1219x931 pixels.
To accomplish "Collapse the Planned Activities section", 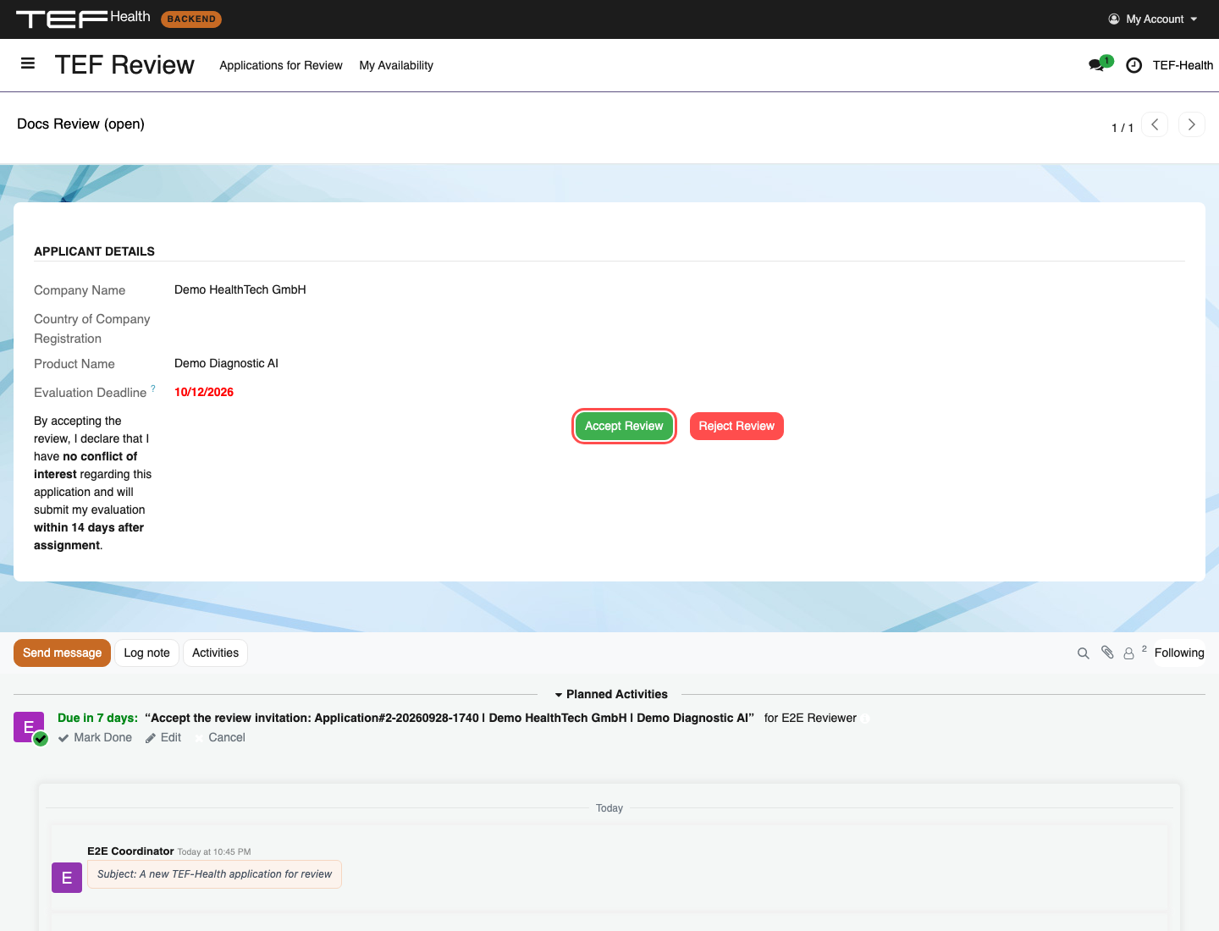I will click(x=610, y=694).
